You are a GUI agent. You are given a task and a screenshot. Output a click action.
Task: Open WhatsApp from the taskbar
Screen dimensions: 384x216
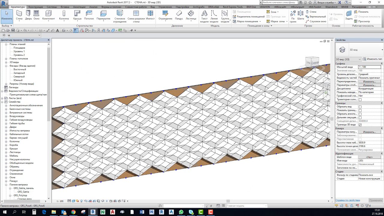181,212
